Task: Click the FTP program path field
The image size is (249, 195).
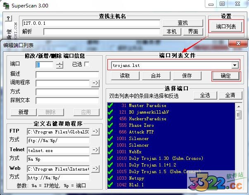Action: (x=58, y=132)
